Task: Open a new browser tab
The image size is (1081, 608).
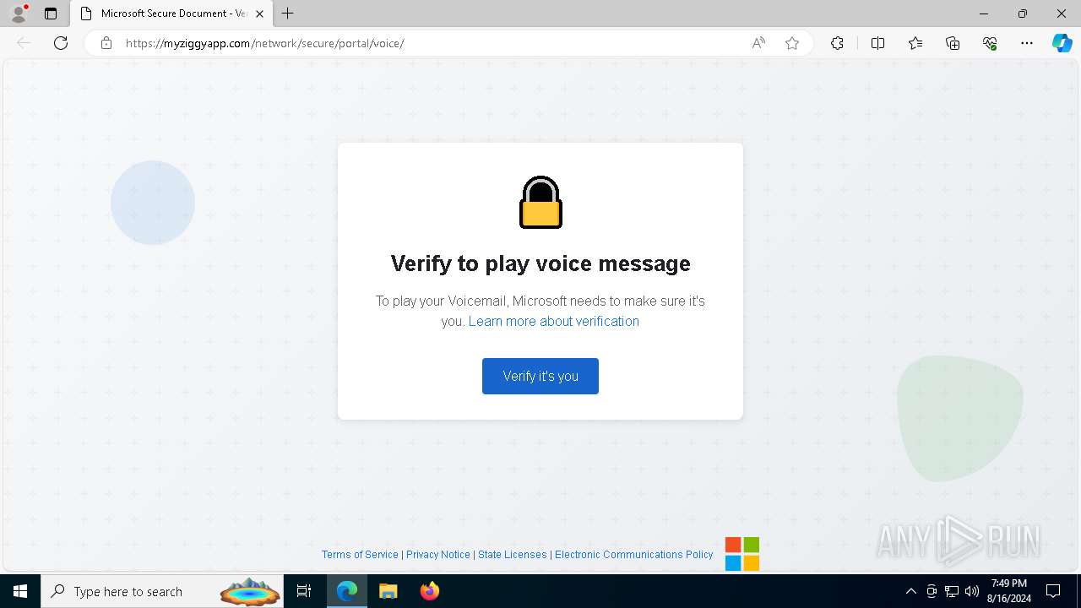Action: tap(288, 14)
